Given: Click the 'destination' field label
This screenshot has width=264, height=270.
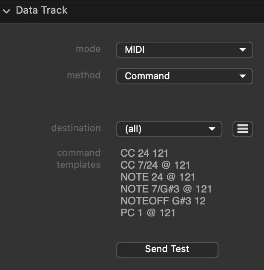Looking at the screenshot, I should click(x=76, y=128).
